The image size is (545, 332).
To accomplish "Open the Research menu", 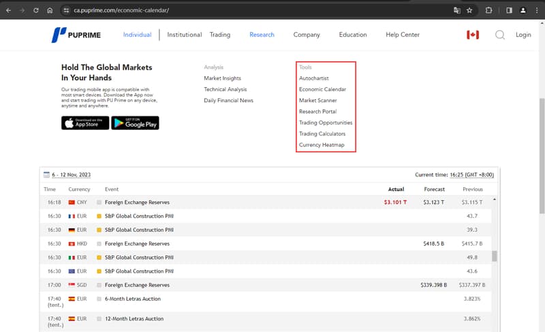I will click(x=262, y=35).
